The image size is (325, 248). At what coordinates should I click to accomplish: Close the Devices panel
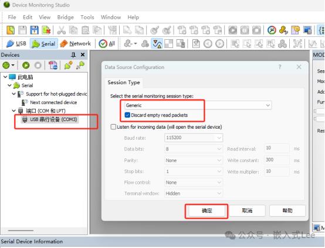[x=83, y=55]
